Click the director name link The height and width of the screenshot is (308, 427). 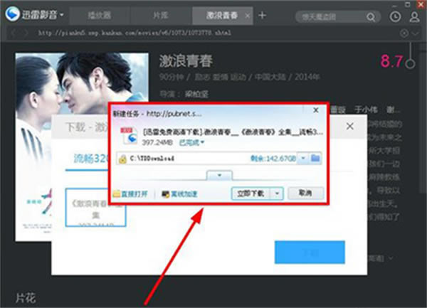(196, 94)
